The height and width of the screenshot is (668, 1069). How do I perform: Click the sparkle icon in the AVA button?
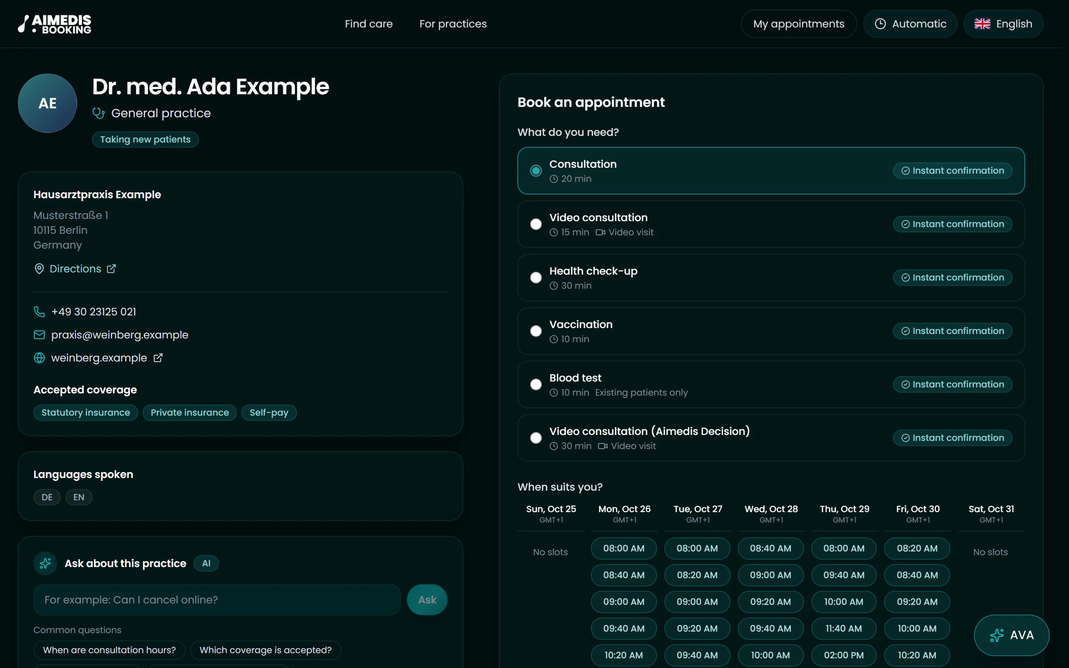point(997,635)
